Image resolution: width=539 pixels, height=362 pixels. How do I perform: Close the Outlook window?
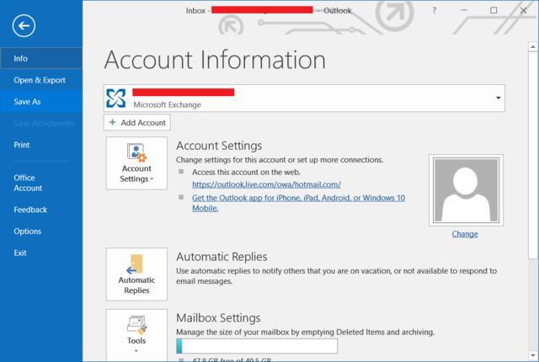[523, 10]
